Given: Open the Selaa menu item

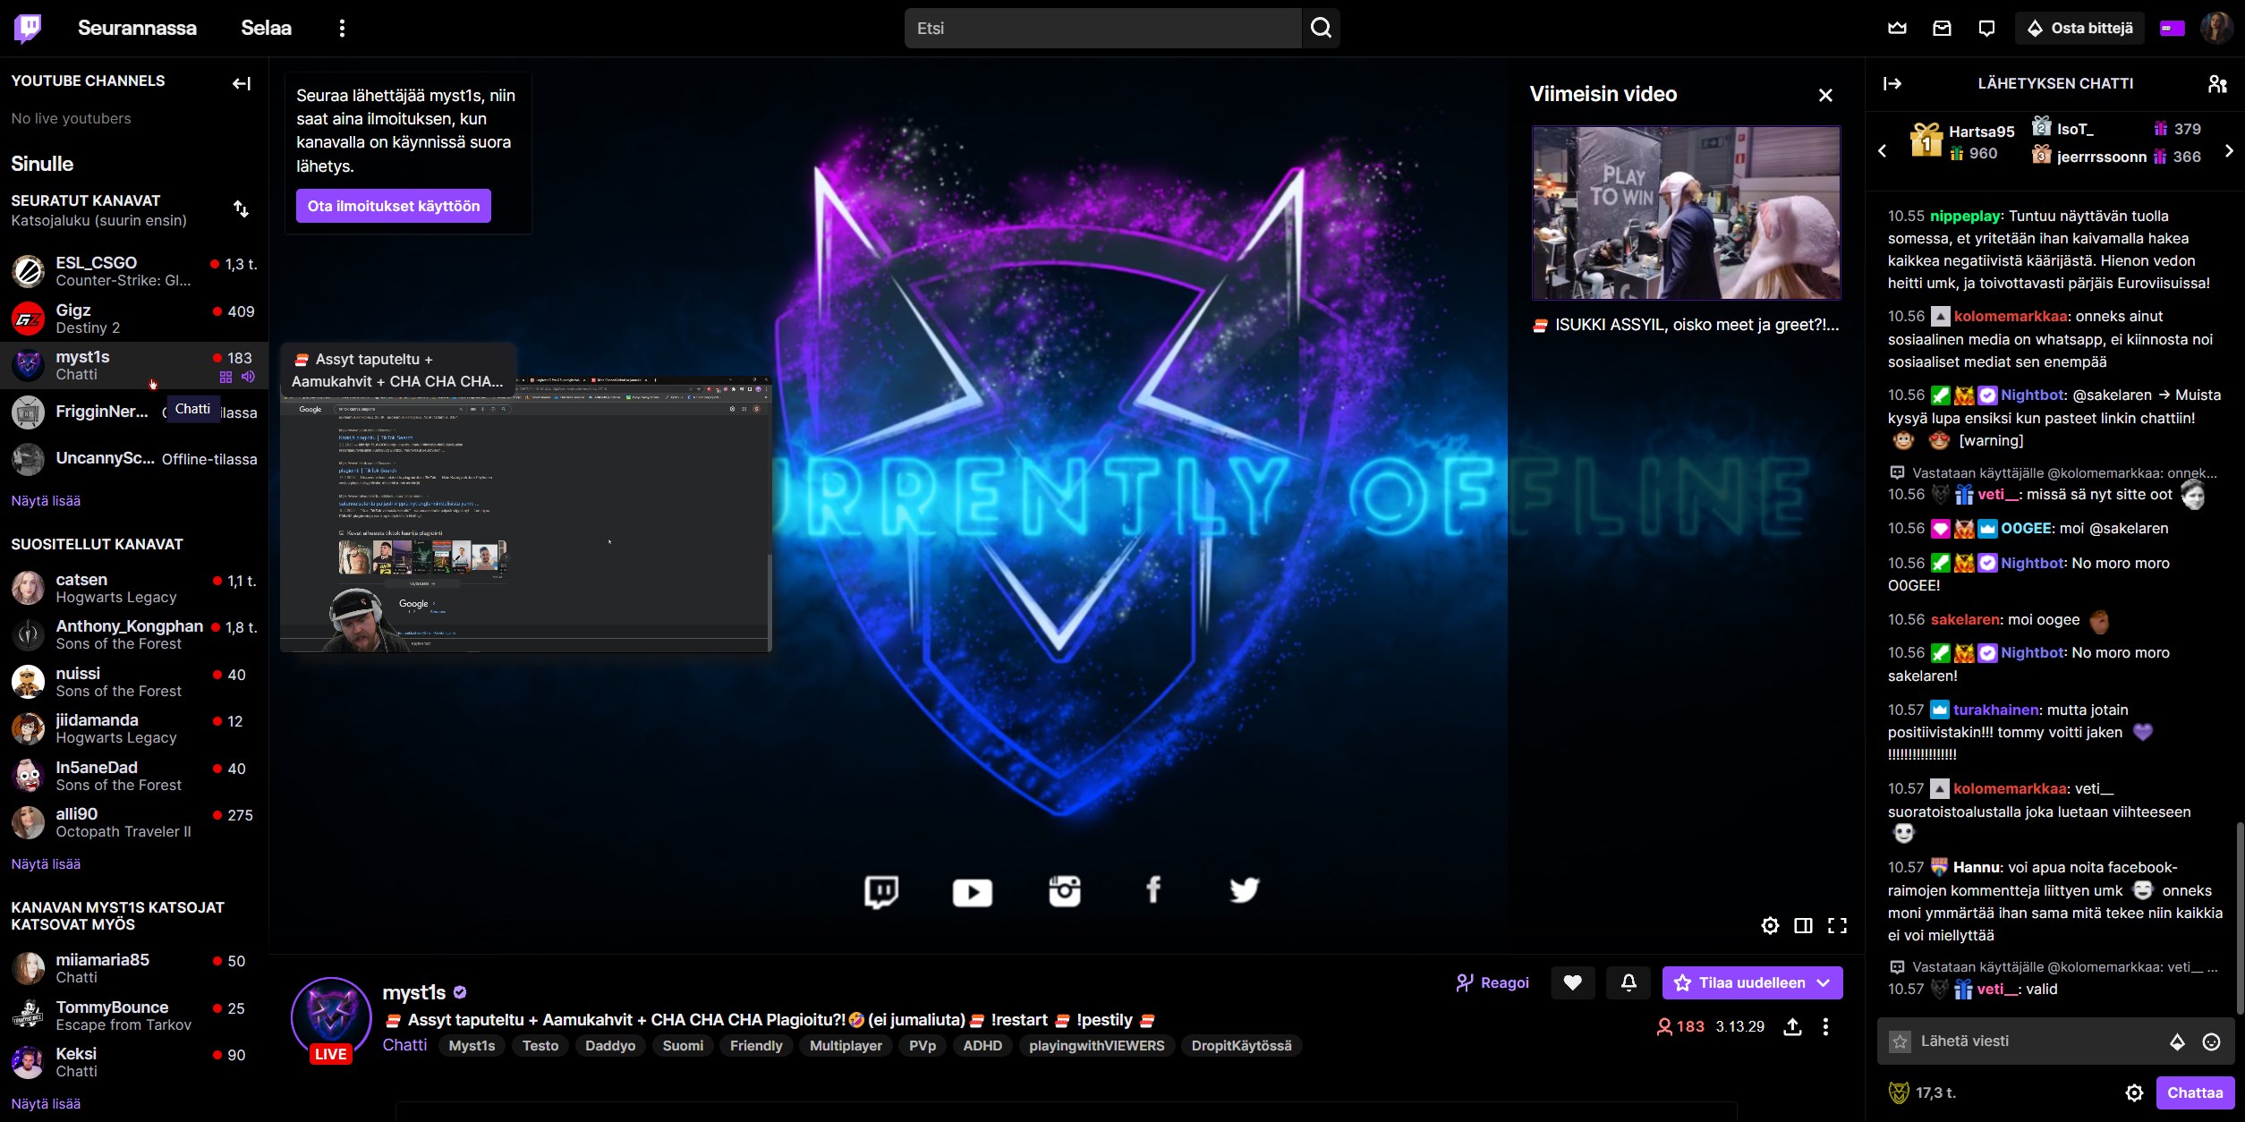Looking at the screenshot, I should click(x=265, y=28).
